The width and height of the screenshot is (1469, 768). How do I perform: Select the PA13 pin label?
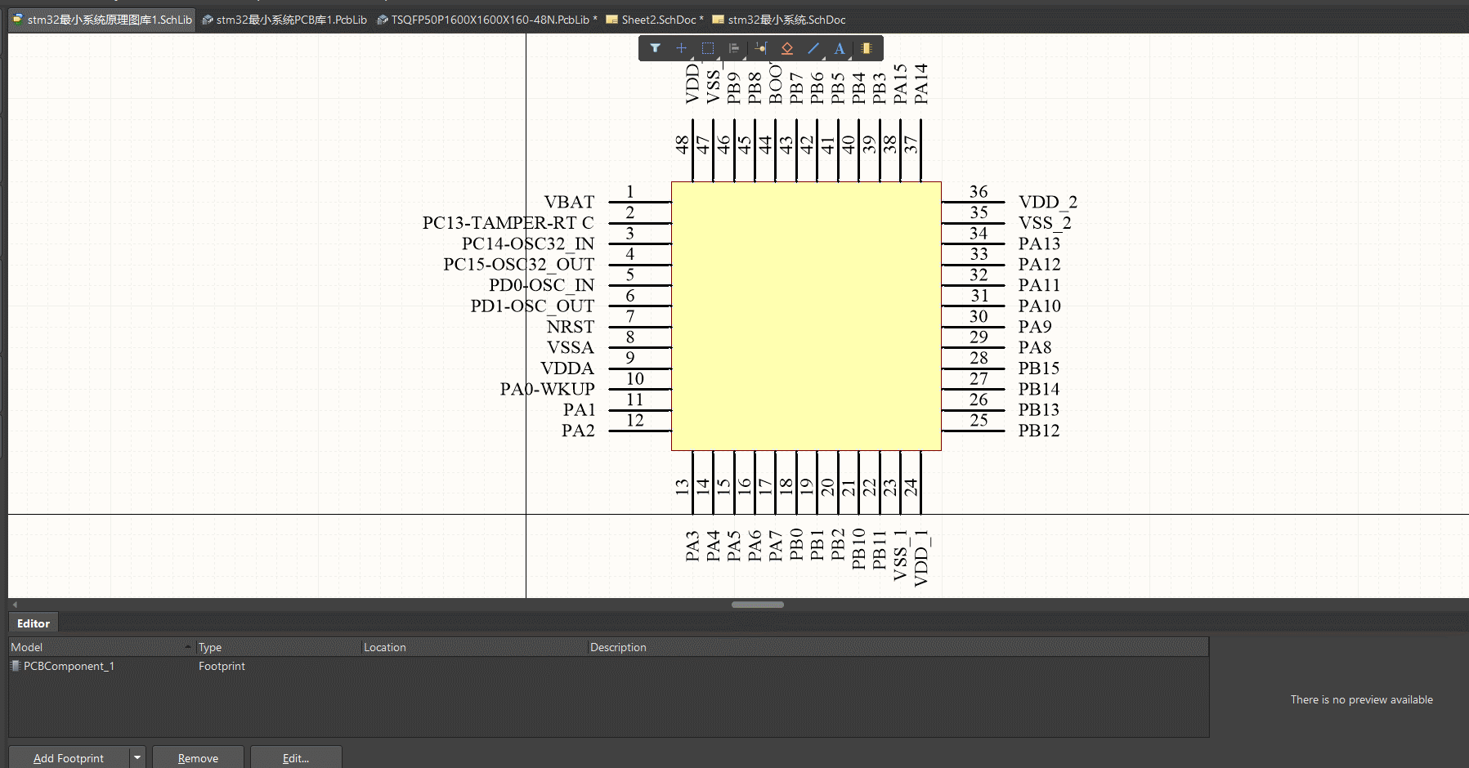(x=1039, y=243)
